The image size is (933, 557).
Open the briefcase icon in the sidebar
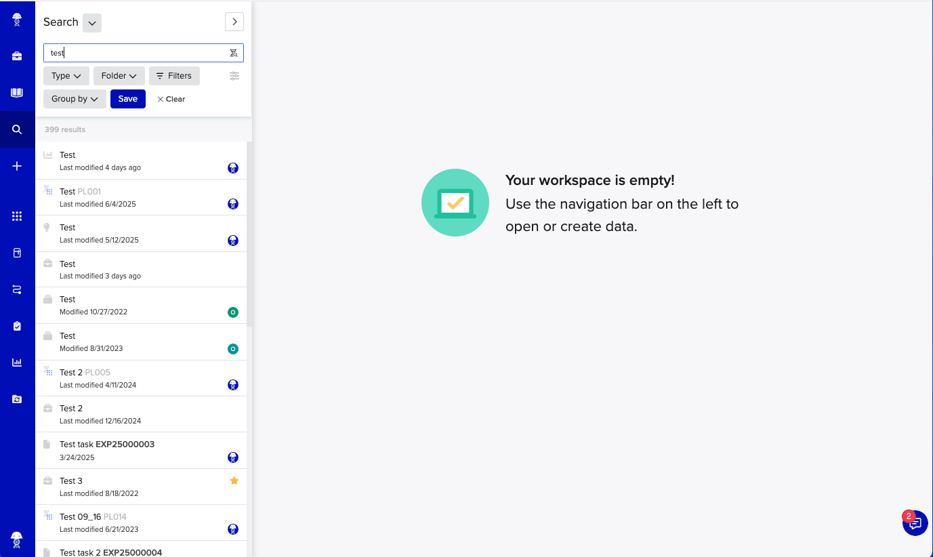tap(17, 56)
